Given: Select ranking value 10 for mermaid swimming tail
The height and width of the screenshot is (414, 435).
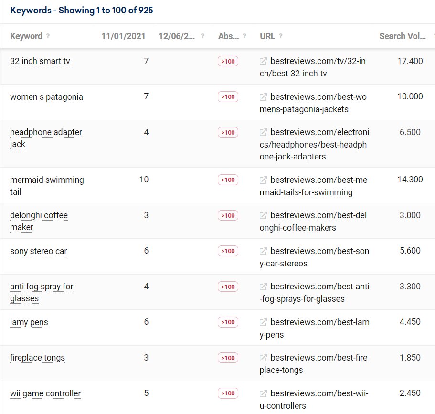Looking at the screenshot, I should pos(144,180).
